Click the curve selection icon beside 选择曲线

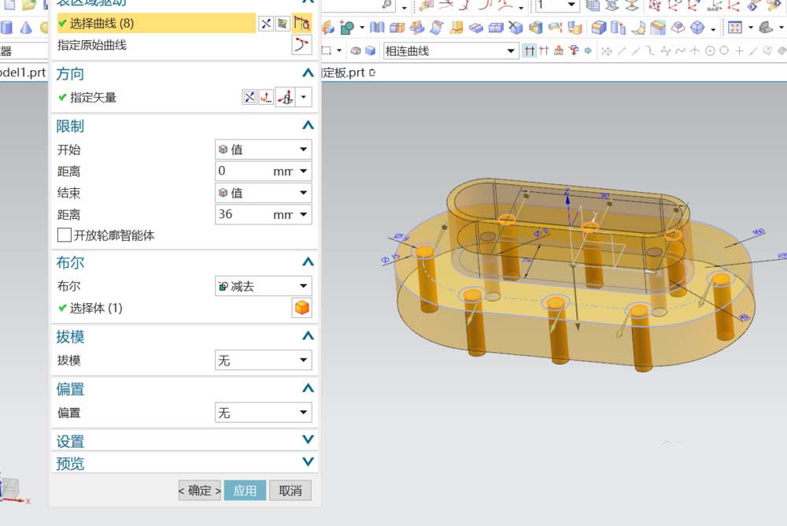(301, 24)
